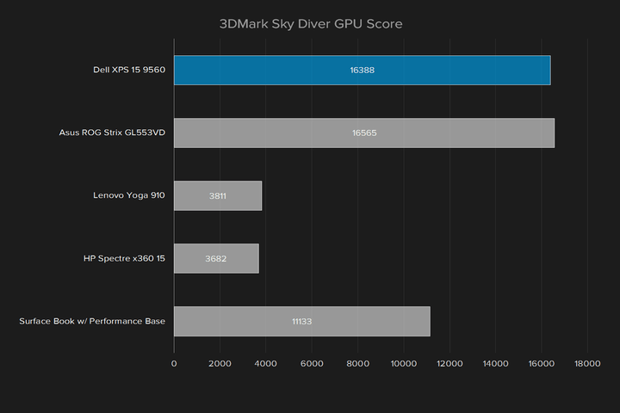
Task: Click the 6000 axis tick label
Action: click(x=312, y=364)
